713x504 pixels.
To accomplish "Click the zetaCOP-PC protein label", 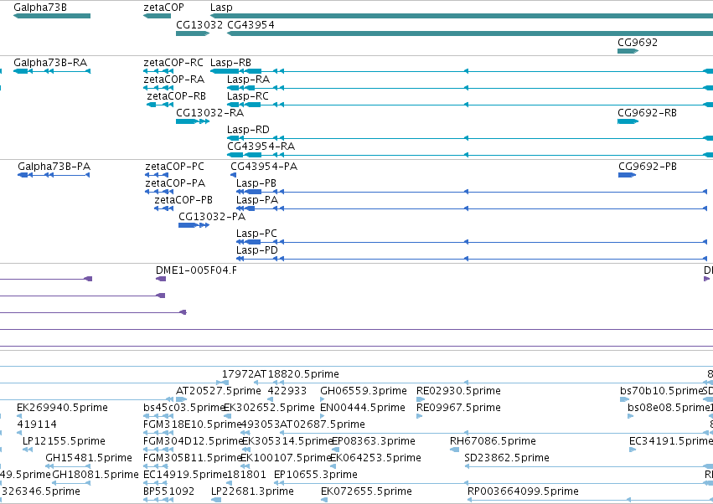I will (174, 167).
